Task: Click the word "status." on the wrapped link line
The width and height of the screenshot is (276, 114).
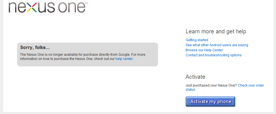Action: tap(191, 90)
